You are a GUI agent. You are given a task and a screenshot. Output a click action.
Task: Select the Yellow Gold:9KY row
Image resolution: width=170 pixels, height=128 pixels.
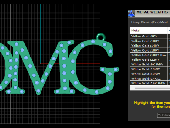[x=150, y=36]
